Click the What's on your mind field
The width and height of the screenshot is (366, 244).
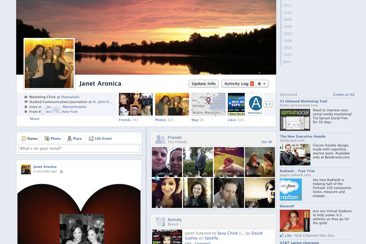(79, 148)
